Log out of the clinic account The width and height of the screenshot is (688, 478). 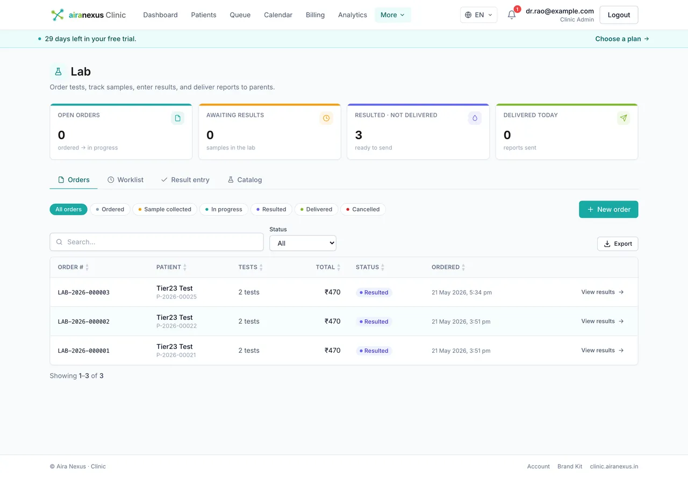point(619,15)
